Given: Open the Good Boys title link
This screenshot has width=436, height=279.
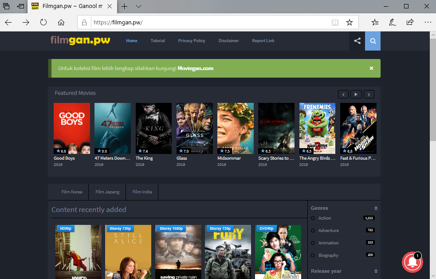Looking at the screenshot, I should click(x=64, y=158).
